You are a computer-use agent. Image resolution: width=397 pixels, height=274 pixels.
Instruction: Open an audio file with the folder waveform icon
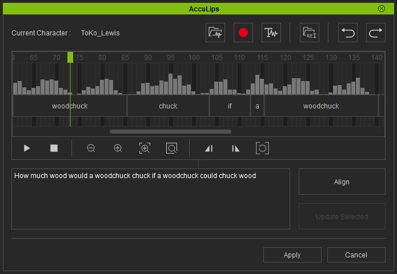(215, 33)
